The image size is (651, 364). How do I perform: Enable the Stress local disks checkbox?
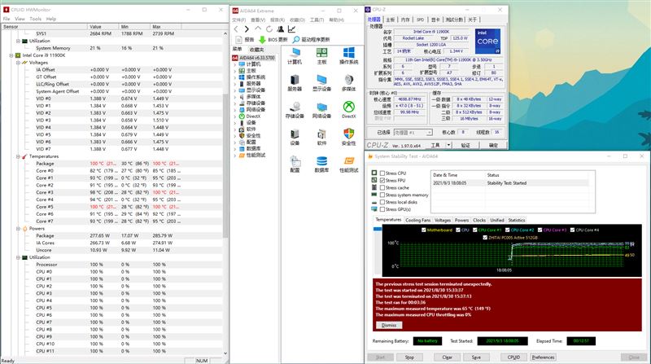point(382,203)
